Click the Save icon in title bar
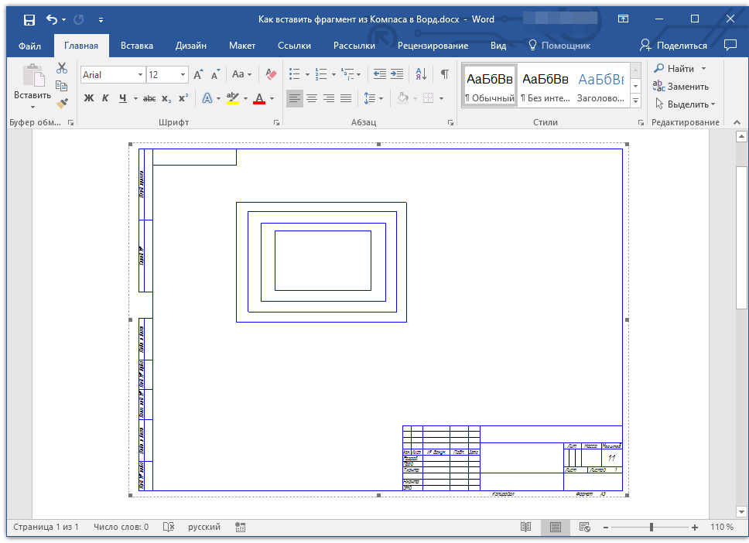The image size is (749, 543). click(29, 19)
